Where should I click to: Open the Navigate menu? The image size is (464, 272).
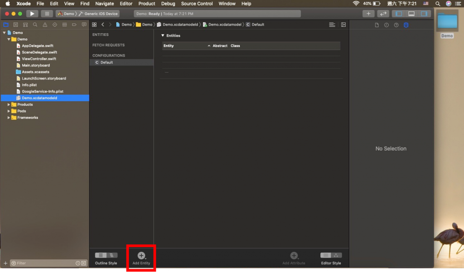(x=105, y=4)
